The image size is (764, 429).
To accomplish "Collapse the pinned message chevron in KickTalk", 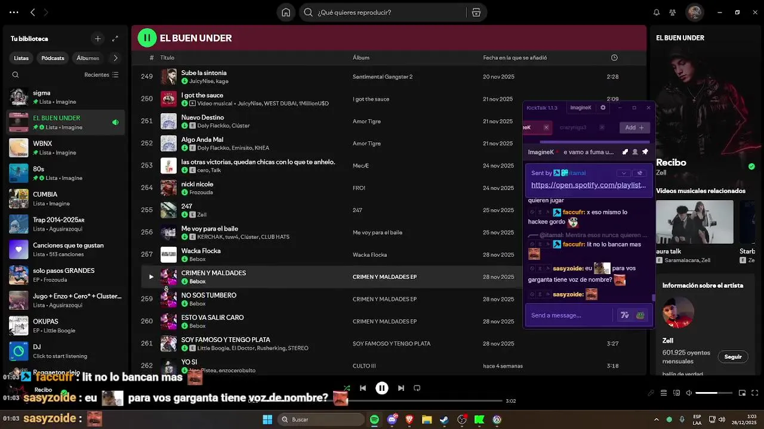I will coord(624,173).
